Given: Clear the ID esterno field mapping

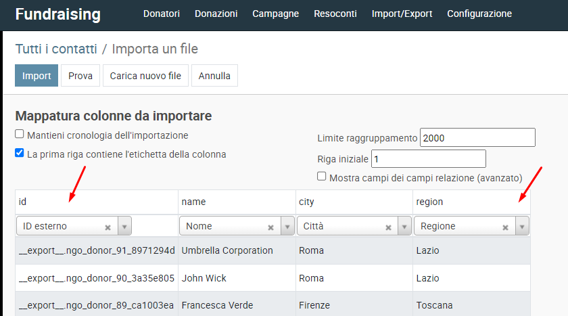Looking at the screenshot, I should (108, 227).
